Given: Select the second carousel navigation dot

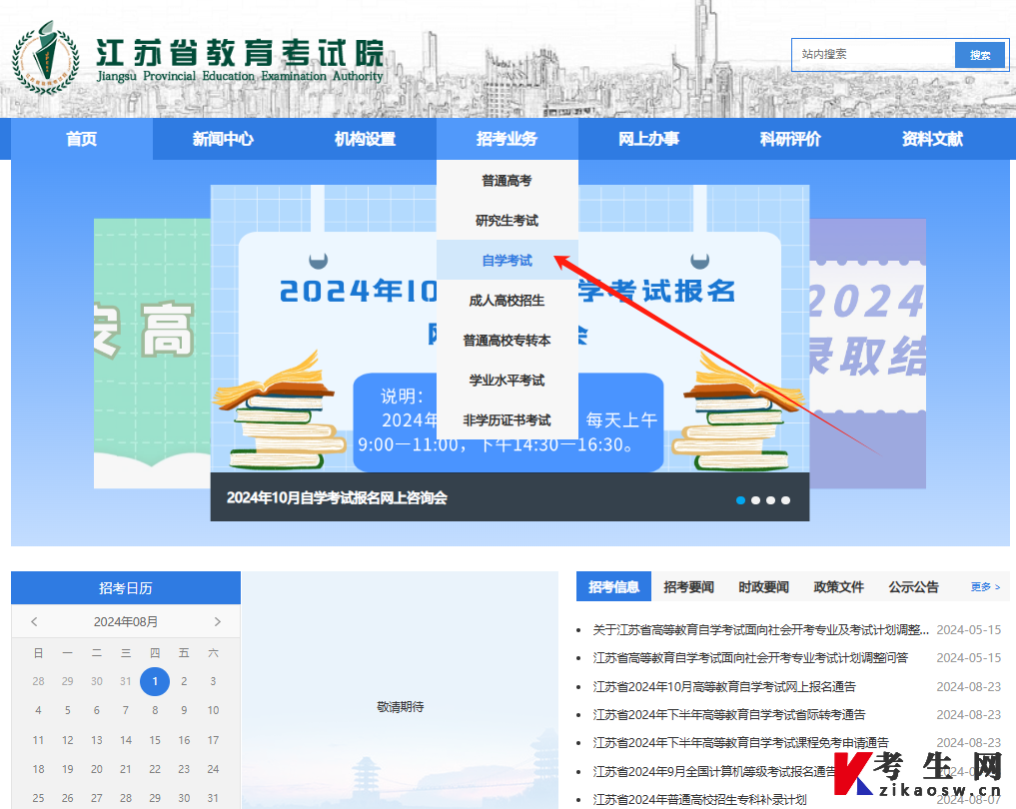Looking at the screenshot, I should 755,499.
